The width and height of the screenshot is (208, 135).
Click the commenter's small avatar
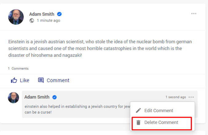(x=13, y=98)
